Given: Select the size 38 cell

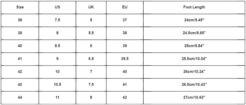Looking at the screenshot, I should (20, 20).
